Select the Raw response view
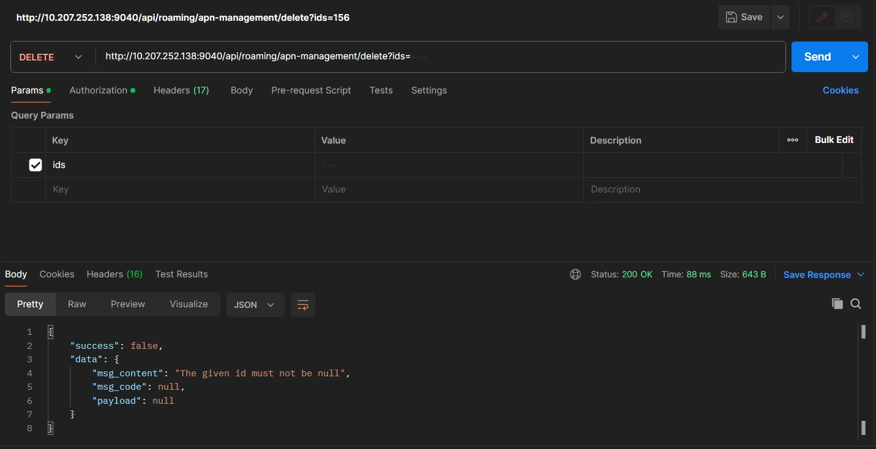 pos(77,304)
